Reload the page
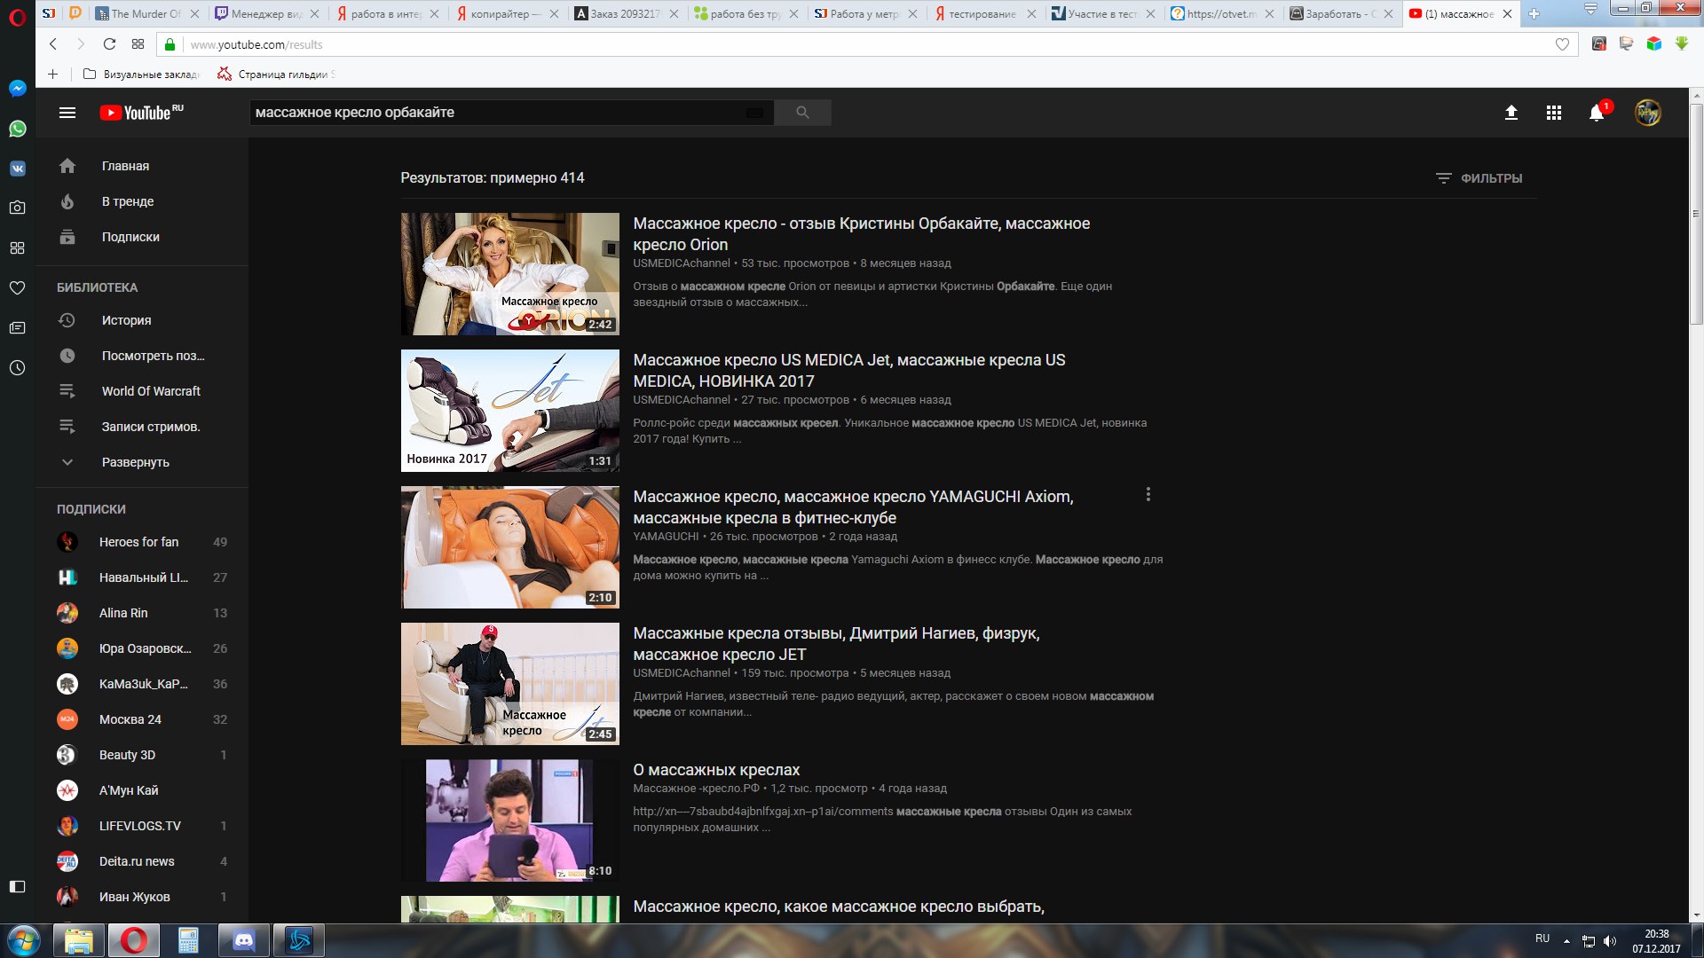 [x=109, y=44]
